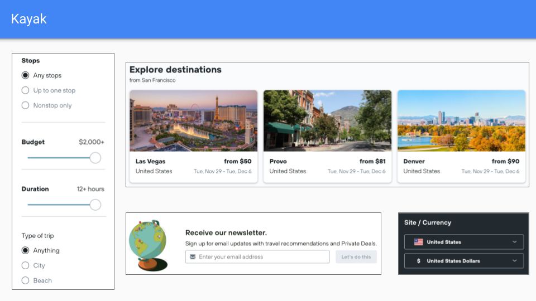Click the 'from $81' price
This screenshot has width=536, height=301.
point(372,161)
